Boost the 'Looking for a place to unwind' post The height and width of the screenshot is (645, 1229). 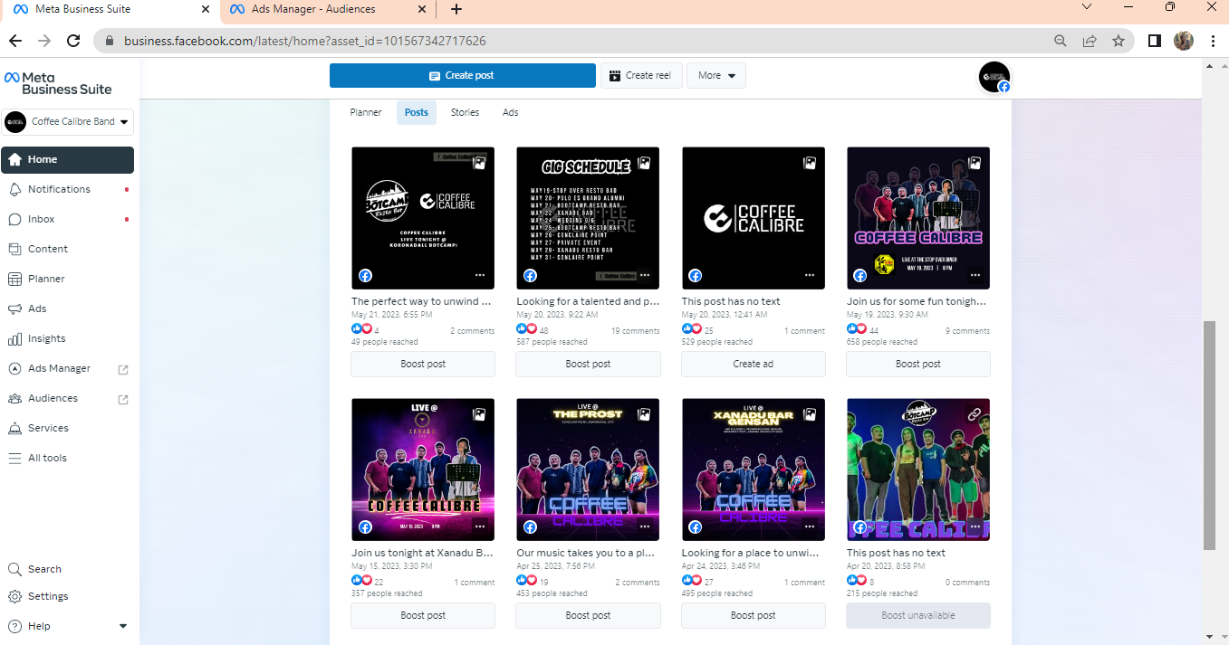[x=754, y=615]
